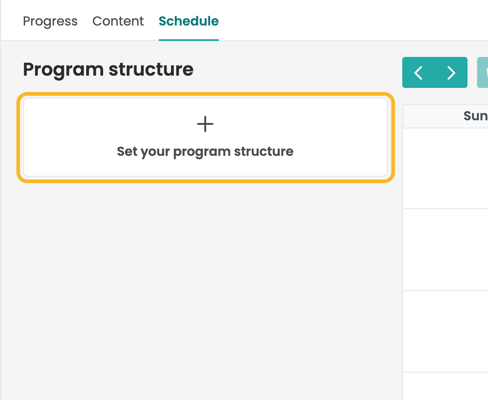Viewport: 488px width, 400px height.
Task: Click the 'Program structure' heading
Action: (108, 69)
